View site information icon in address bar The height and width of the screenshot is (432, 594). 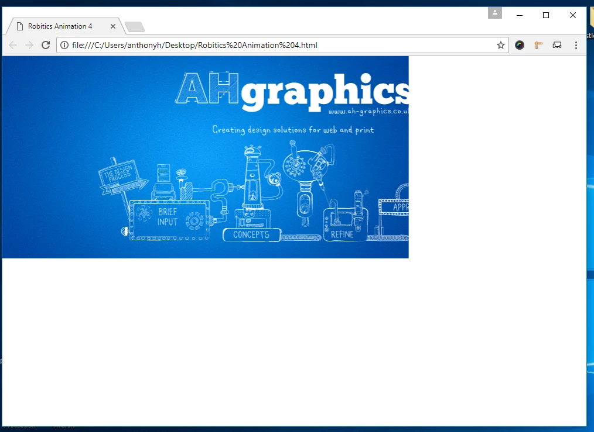(64, 45)
